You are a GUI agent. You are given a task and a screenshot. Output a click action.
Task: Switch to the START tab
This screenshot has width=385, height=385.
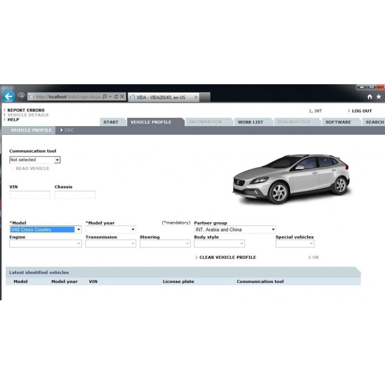111,122
